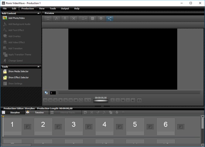205x147 pixels.
Task: Toggle transition box between slots 3 and 4
Action: click(x=89, y=127)
